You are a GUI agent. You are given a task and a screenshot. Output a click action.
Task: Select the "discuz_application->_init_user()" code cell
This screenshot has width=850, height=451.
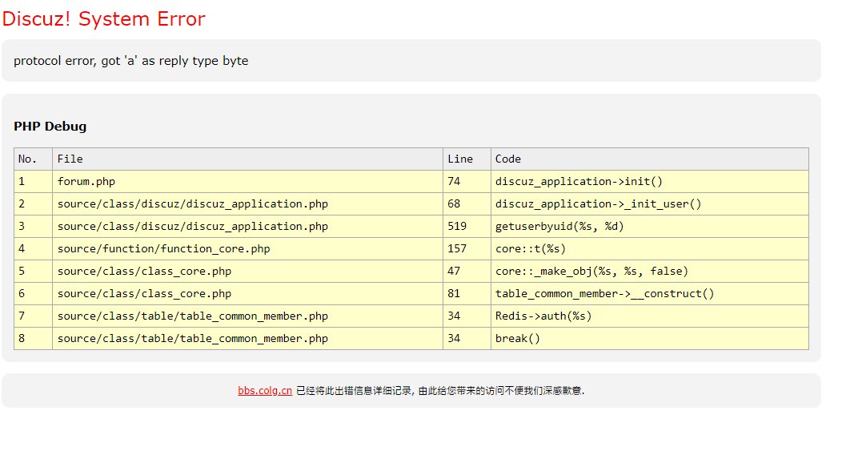click(x=649, y=204)
